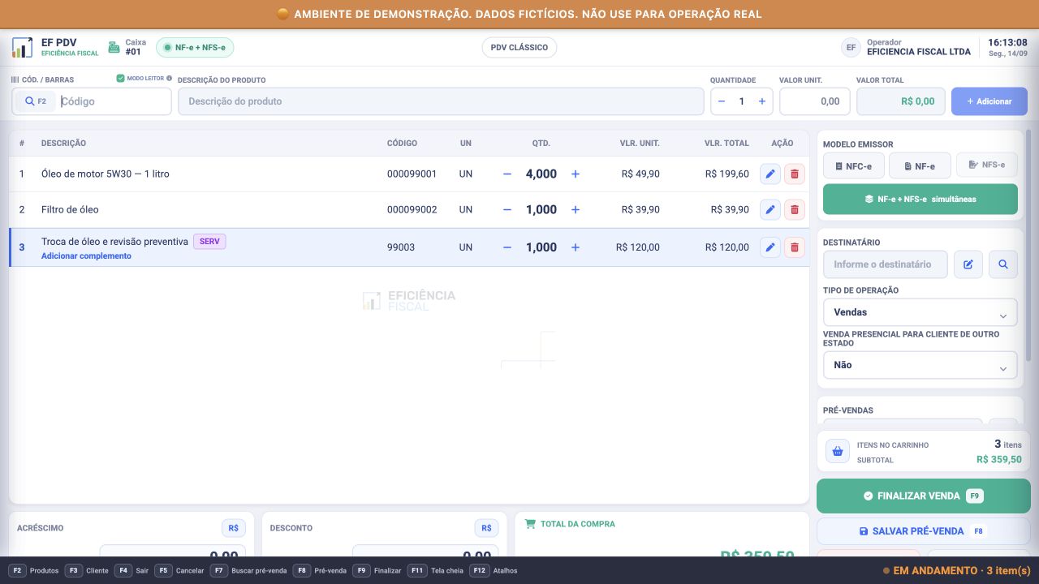Click the plus in the Quantidade entry stepper
This screenshot has width=1039, height=584.
pos(761,101)
